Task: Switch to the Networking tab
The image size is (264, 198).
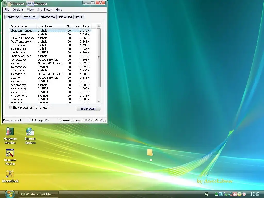Action: pyautogui.click(x=65, y=17)
